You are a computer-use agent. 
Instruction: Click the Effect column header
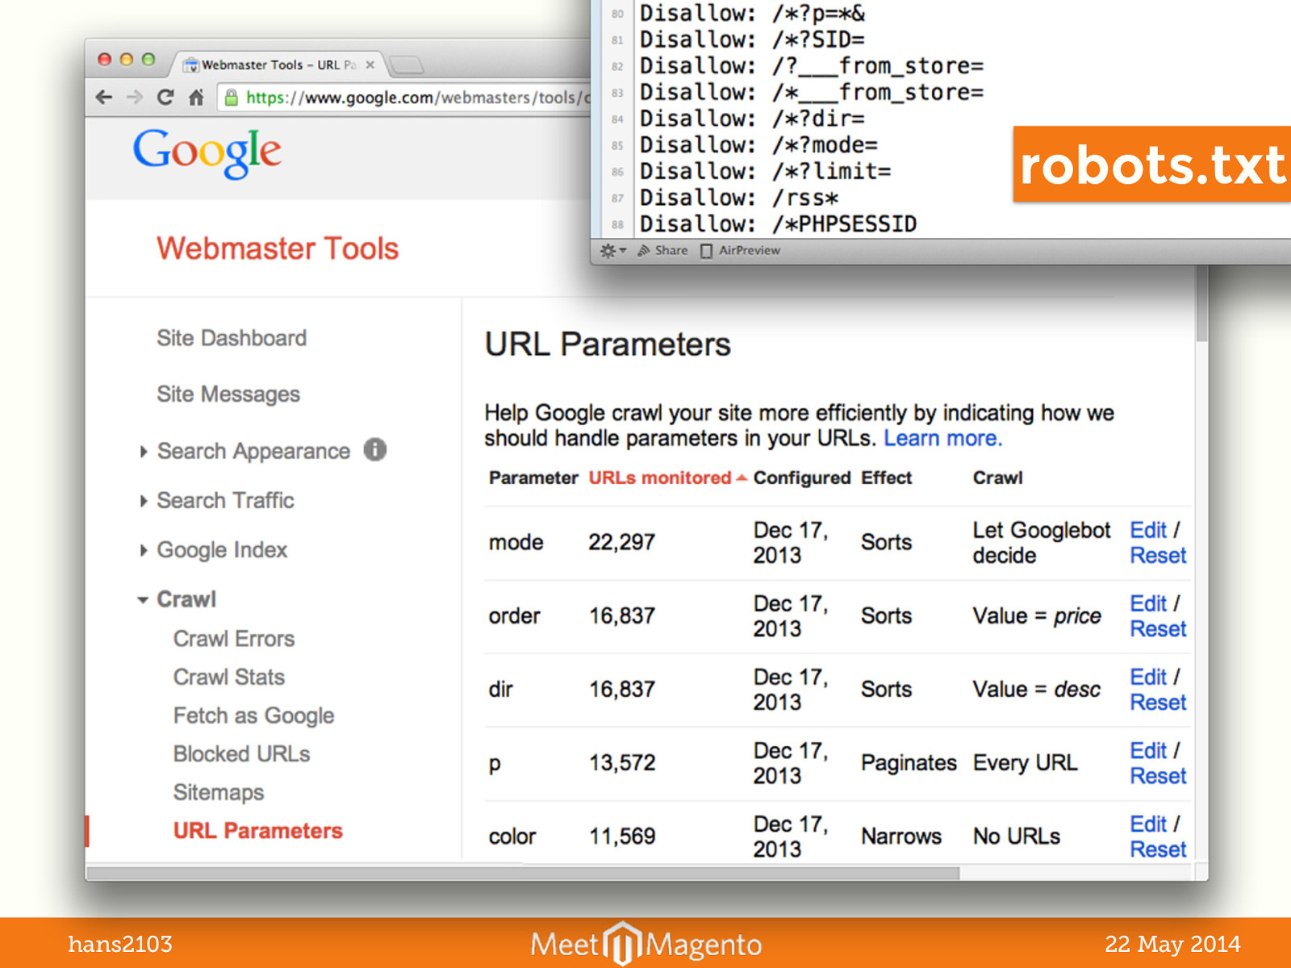point(886,478)
